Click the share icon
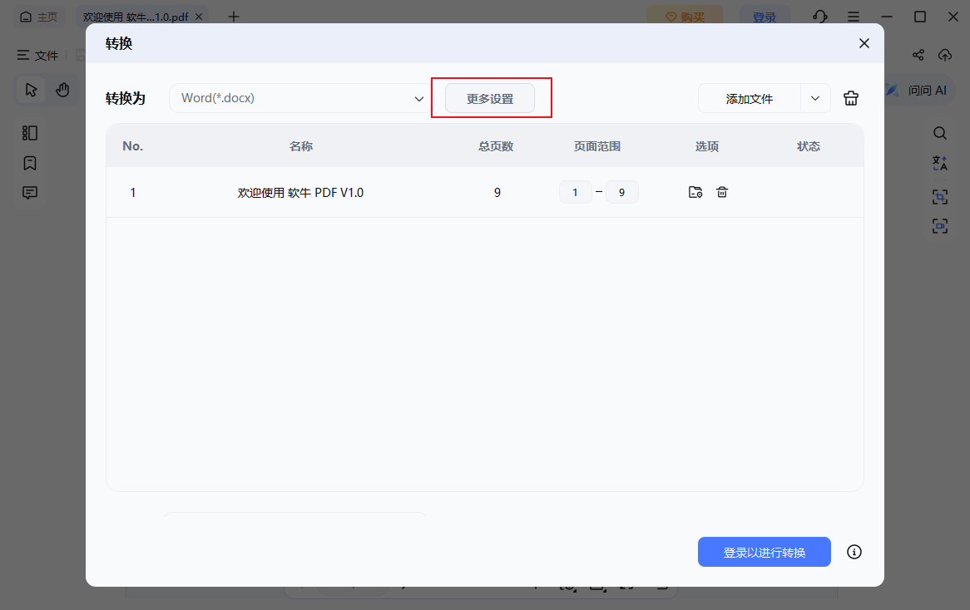 (918, 56)
